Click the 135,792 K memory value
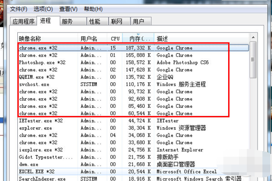 click(138, 77)
